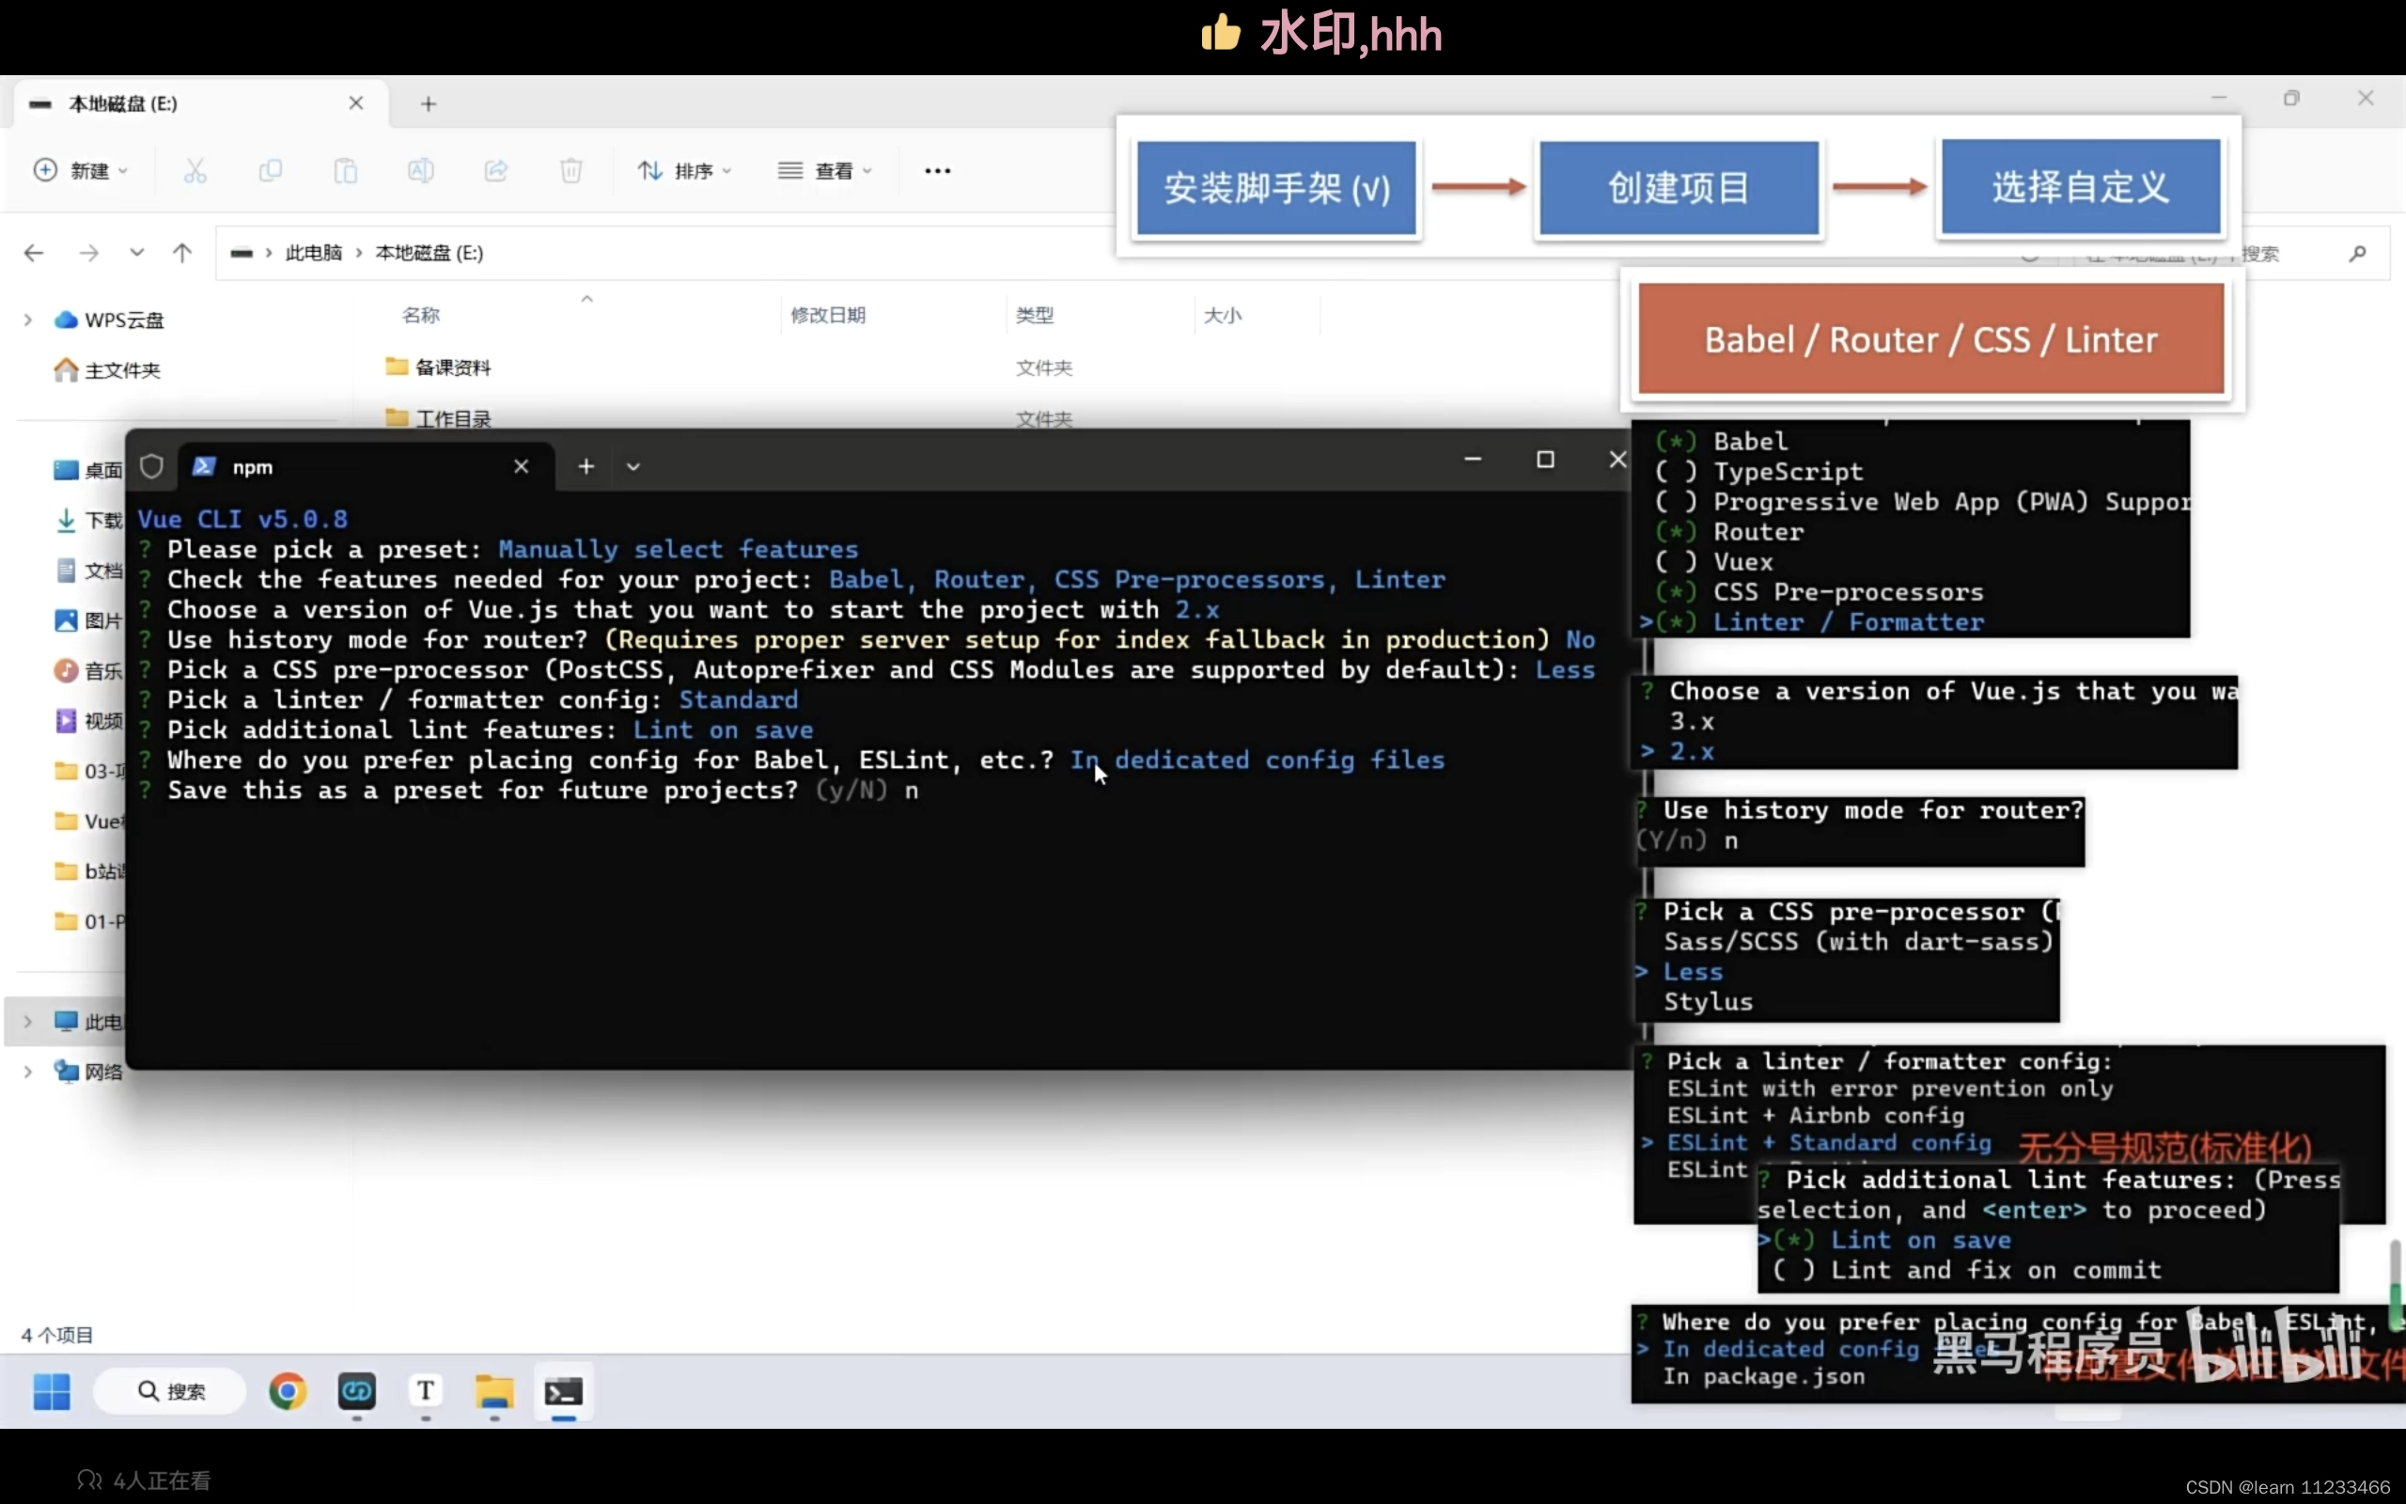Screen dimensions: 2406x1504
Task: Click the Explorer search magnifier icon
Action: coord(2357,254)
